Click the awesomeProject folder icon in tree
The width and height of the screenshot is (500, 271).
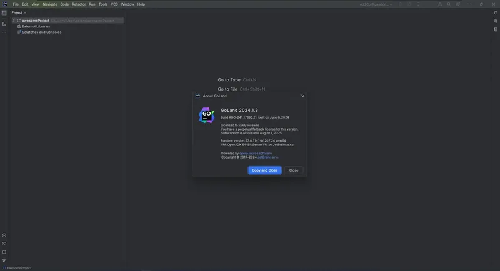(x=19, y=21)
